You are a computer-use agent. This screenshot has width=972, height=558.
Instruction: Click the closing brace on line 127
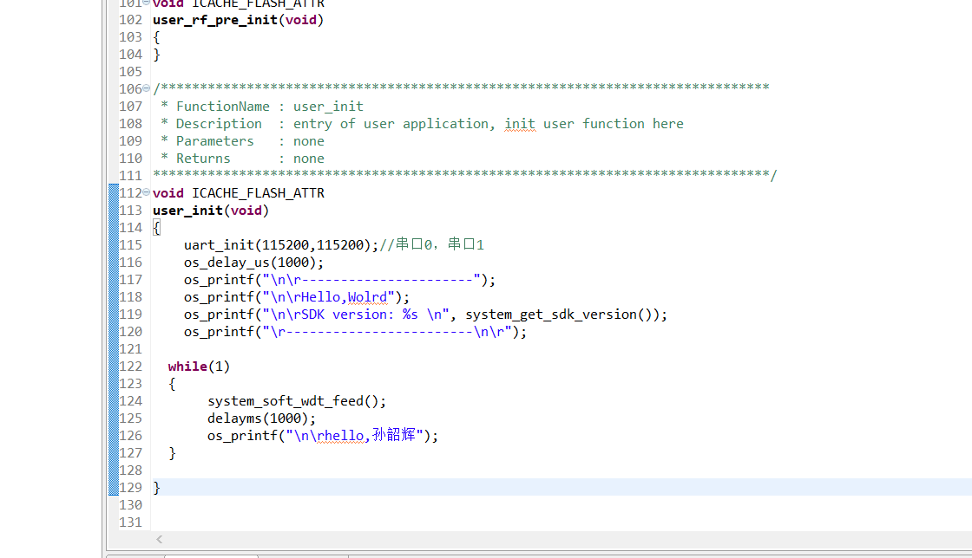(x=173, y=453)
